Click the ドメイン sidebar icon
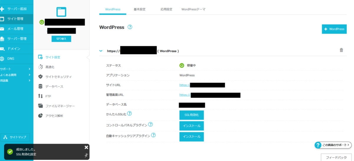This screenshot has height=161, width=354. pos(2,49)
